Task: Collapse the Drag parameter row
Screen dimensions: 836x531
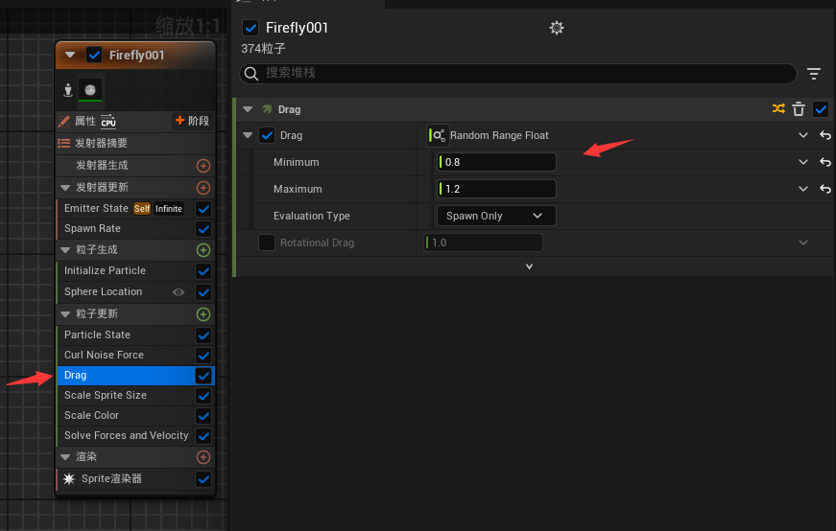Action: pyautogui.click(x=248, y=135)
